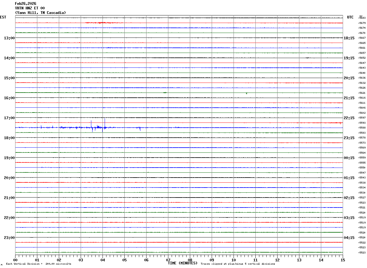The image size is (367, 268).
Task: Click the "13:00" EST hour label
Action: point(9,38)
